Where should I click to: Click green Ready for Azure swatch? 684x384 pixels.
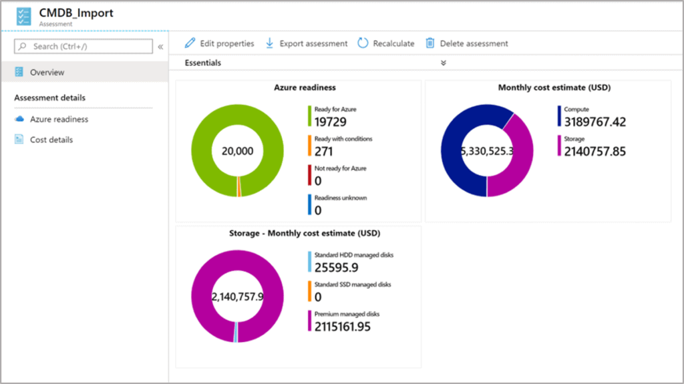click(309, 116)
